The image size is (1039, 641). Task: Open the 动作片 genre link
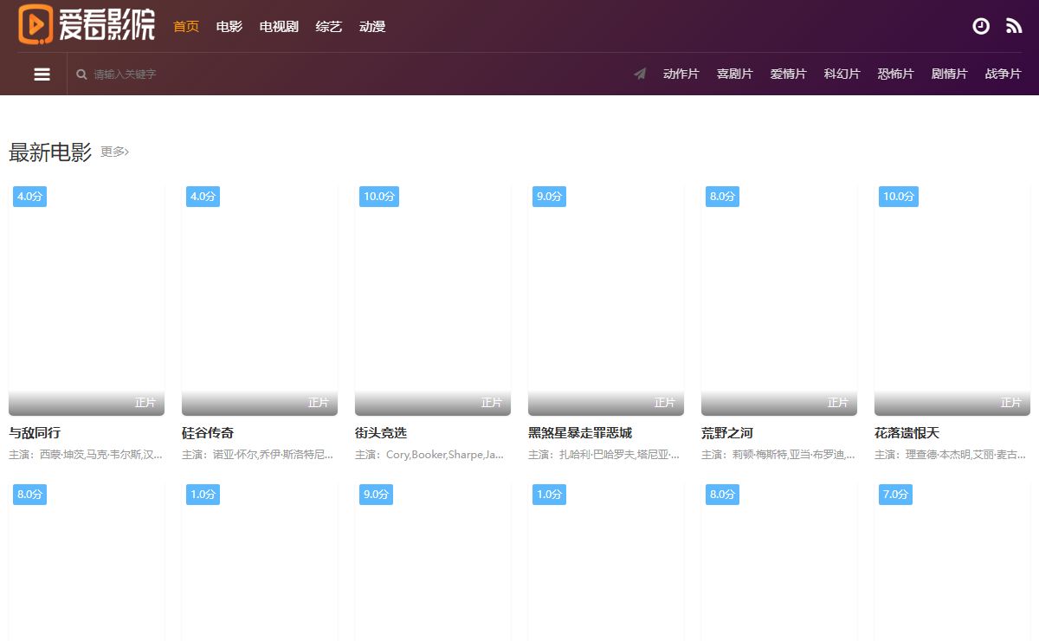(681, 74)
